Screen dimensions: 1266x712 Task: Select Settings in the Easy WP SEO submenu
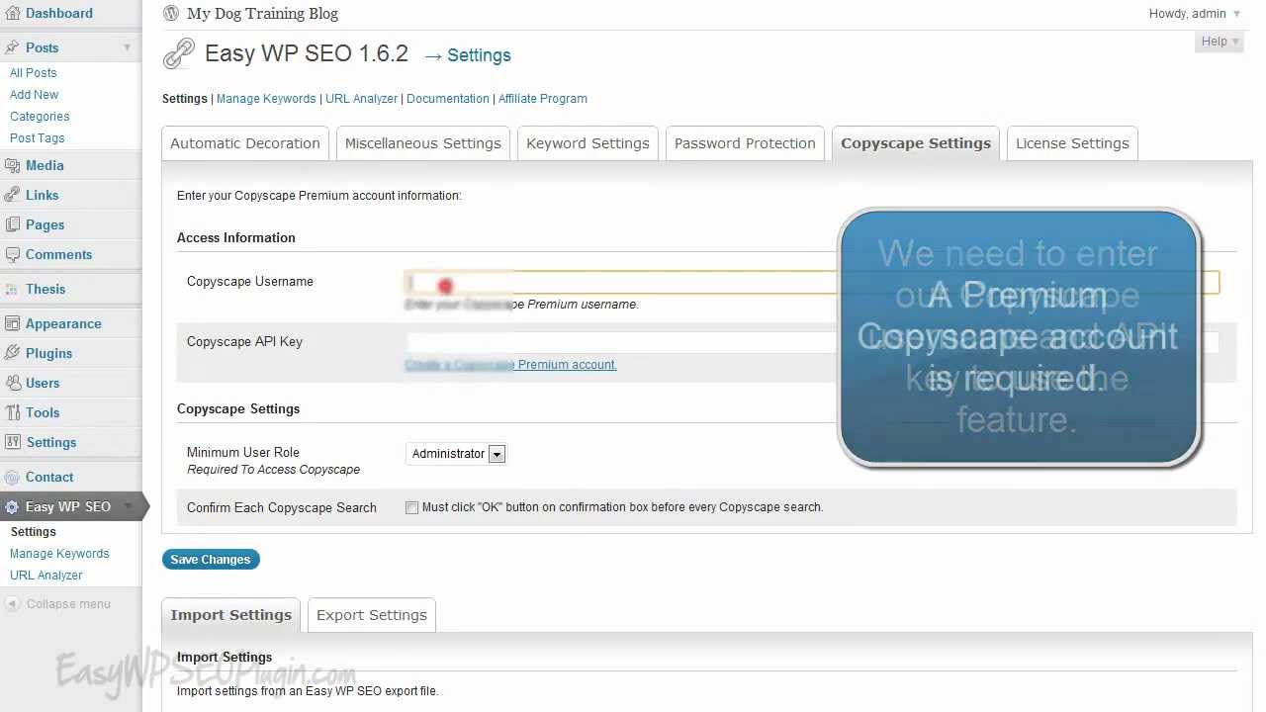pos(34,532)
